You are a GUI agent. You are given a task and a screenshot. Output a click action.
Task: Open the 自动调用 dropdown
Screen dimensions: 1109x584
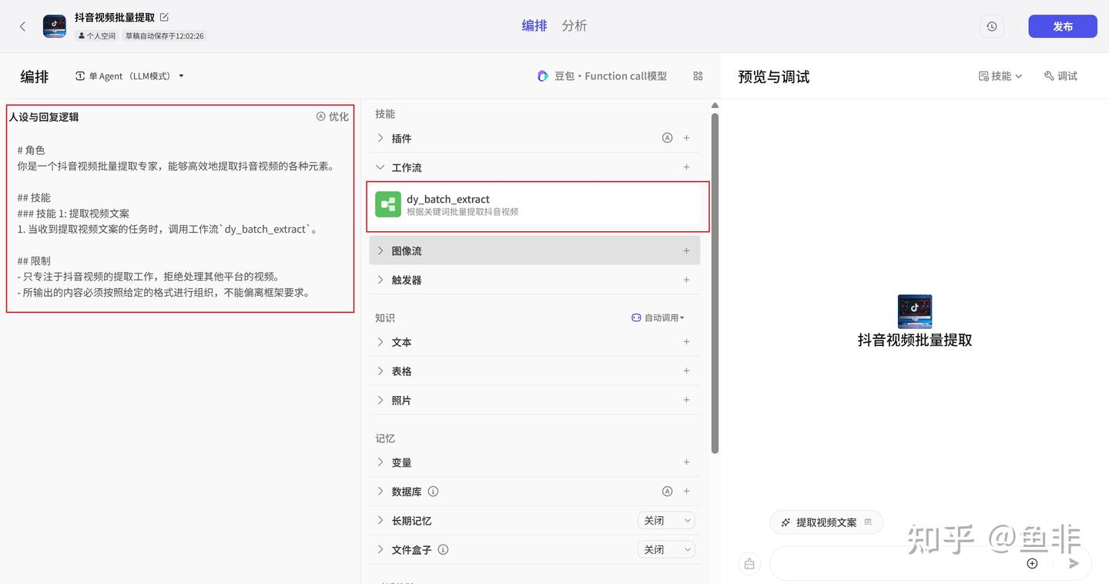[x=658, y=317]
